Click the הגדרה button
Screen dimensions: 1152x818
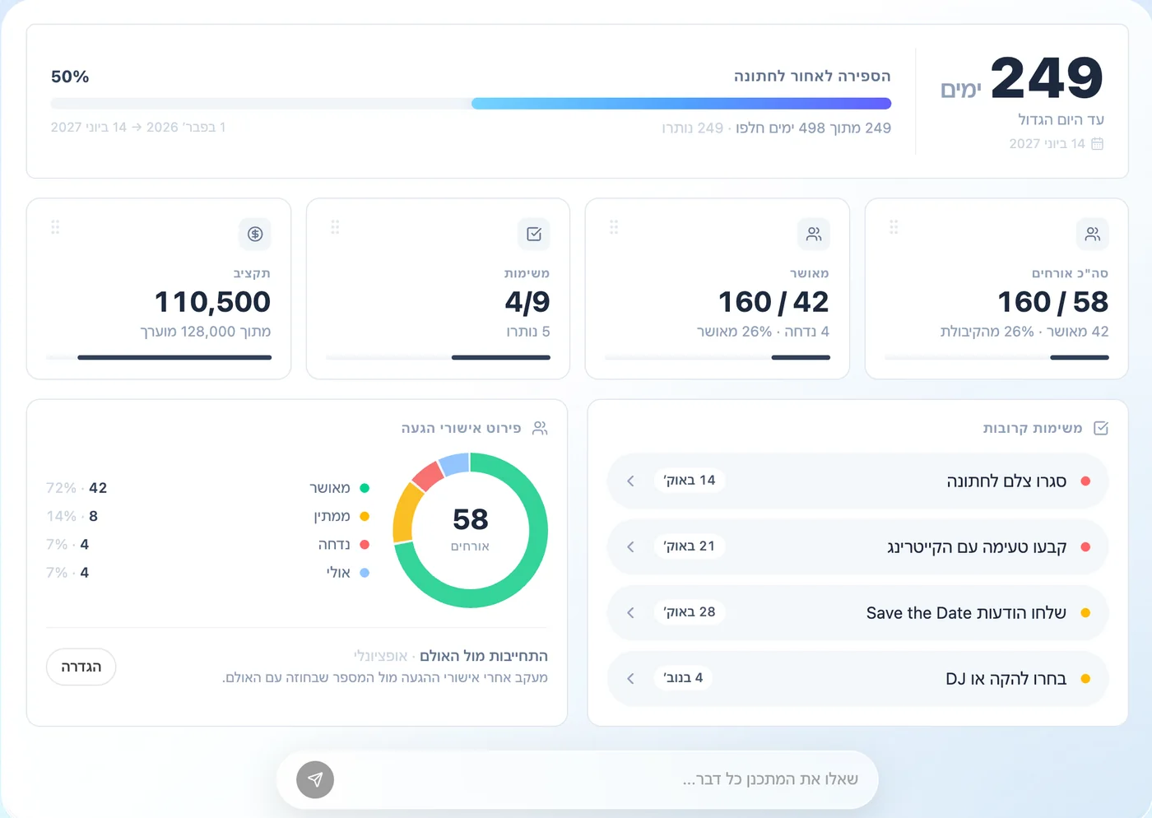pyautogui.click(x=81, y=667)
